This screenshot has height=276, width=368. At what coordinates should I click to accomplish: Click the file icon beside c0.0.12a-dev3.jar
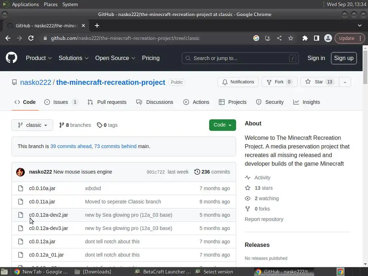(x=20, y=228)
